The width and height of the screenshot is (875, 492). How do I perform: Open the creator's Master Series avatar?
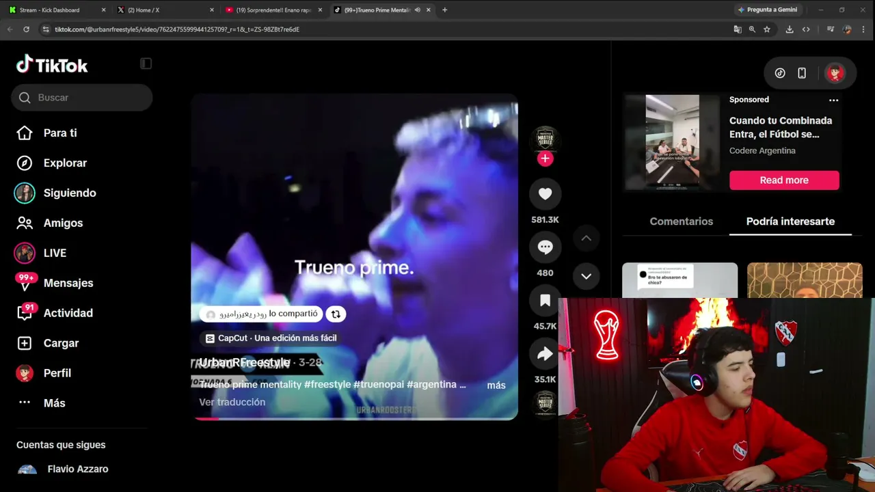click(x=545, y=139)
